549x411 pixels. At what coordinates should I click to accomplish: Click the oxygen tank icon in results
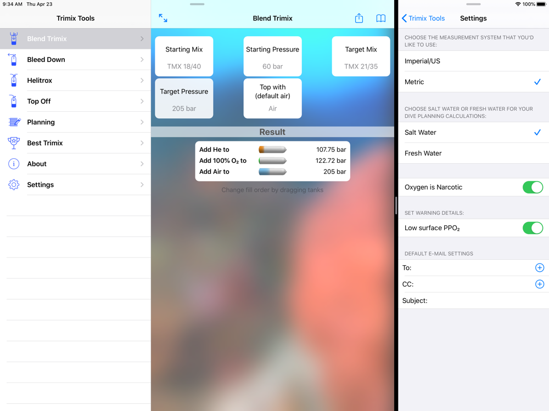tap(272, 161)
